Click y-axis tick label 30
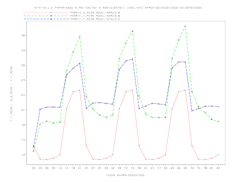Image resolution: width=238 pixels, height=183 pixels. tap(23, 65)
